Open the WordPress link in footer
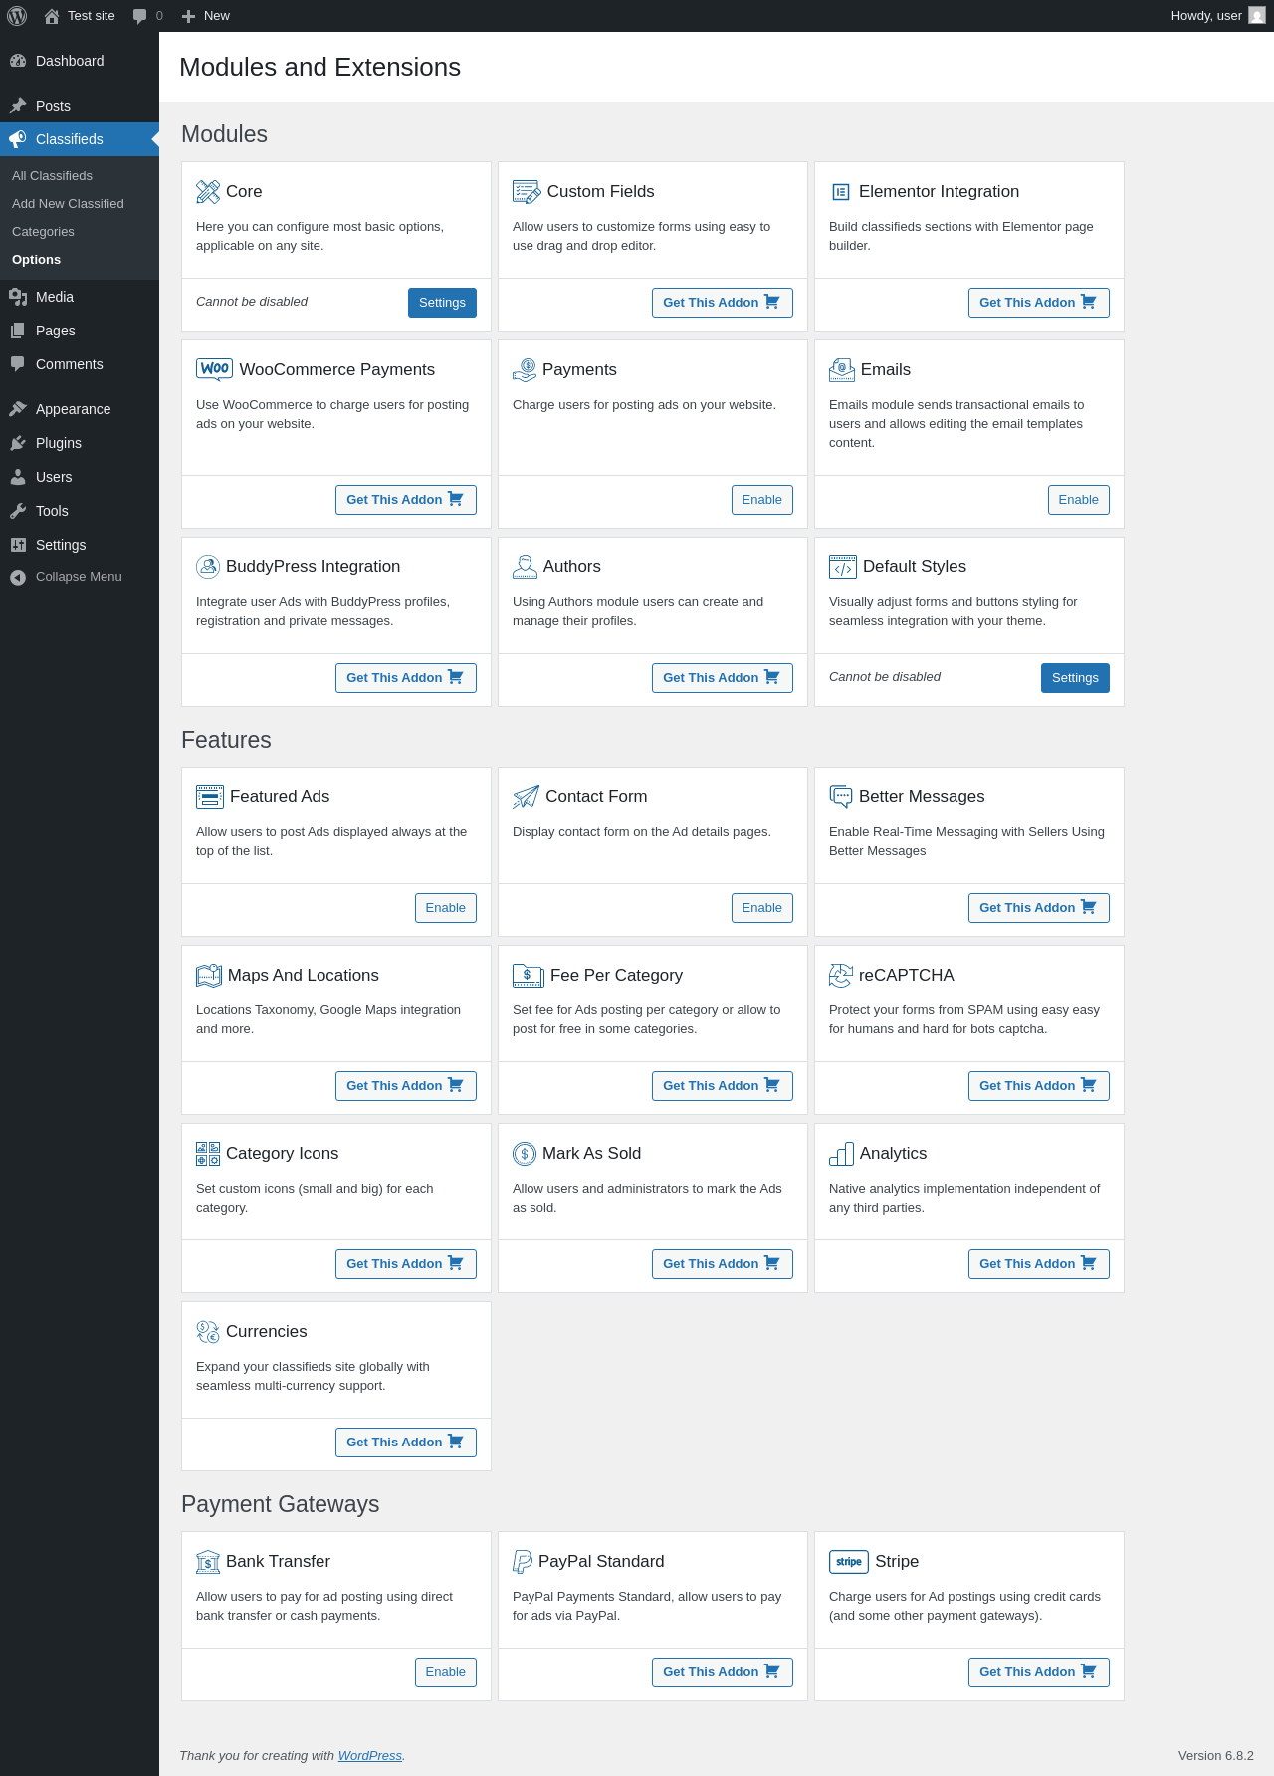The image size is (1274, 1776). point(370,1756)
